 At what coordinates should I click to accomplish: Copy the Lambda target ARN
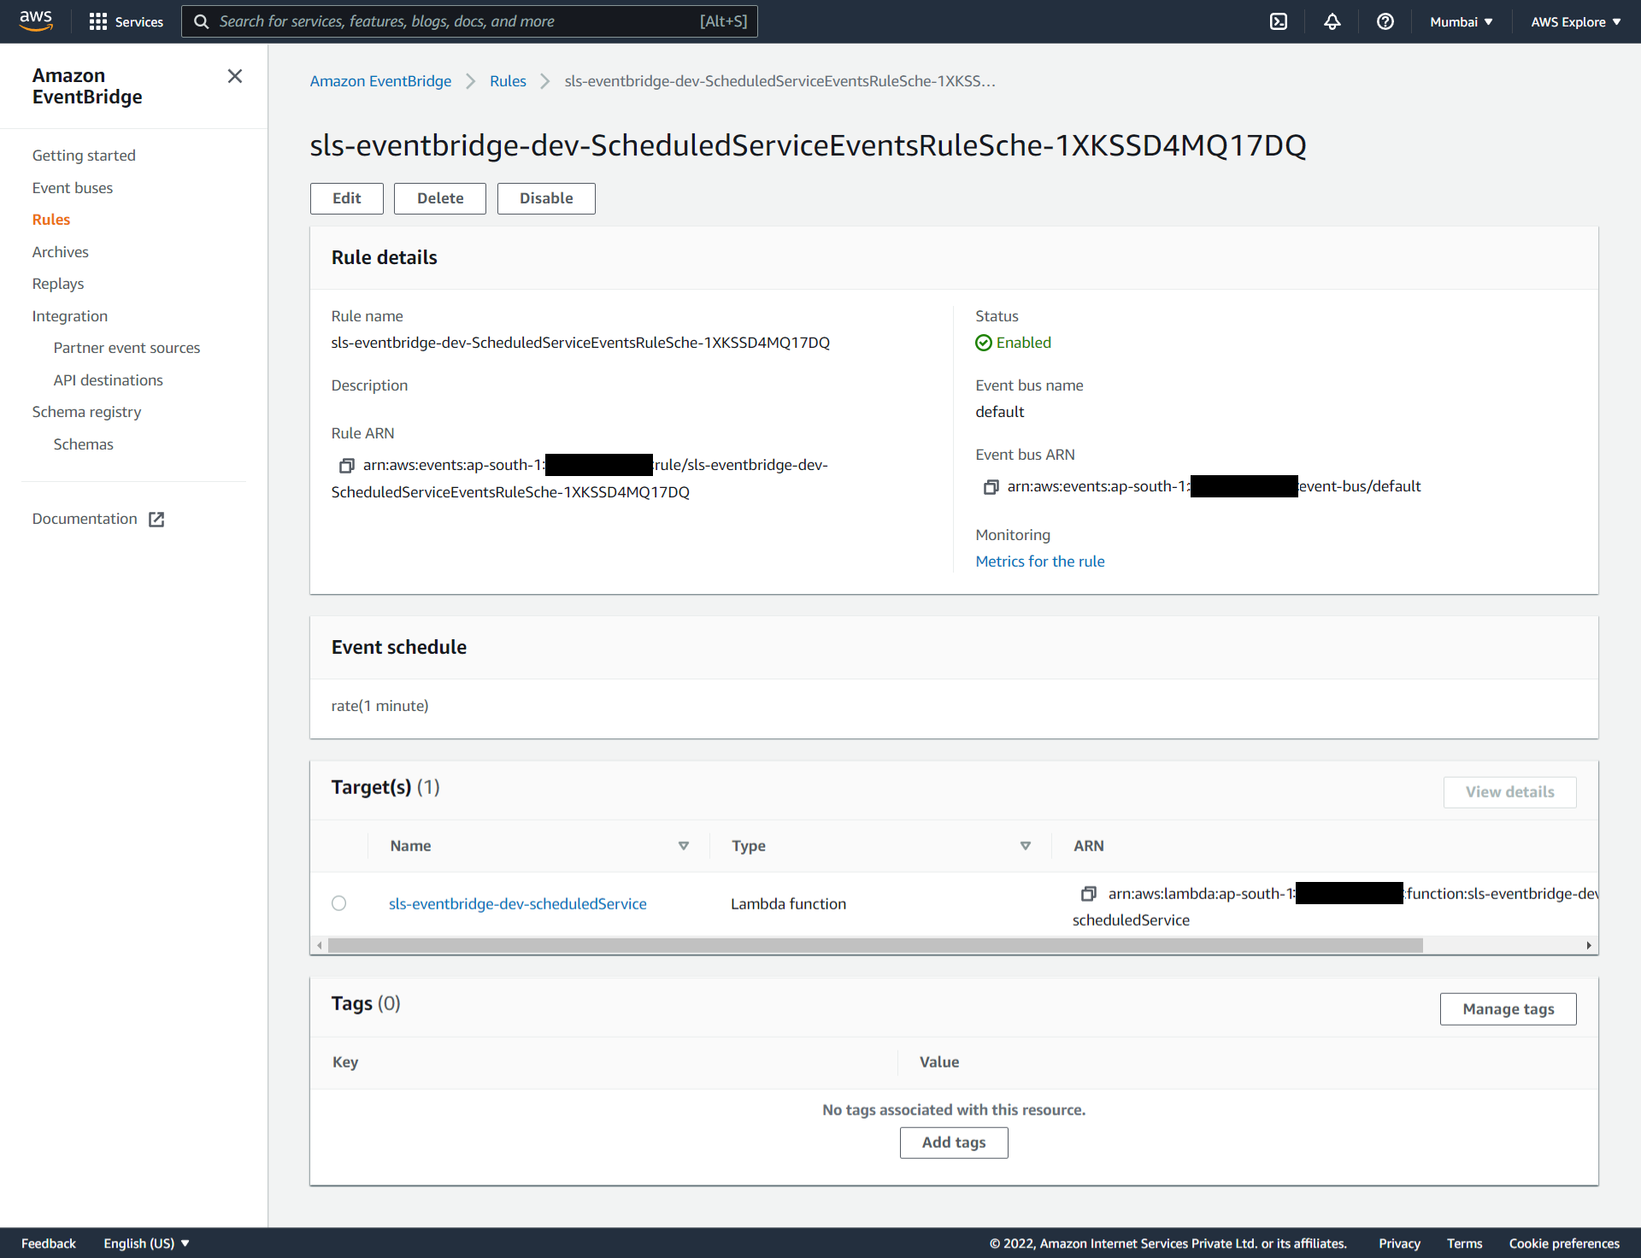[x=1088, y=894]
